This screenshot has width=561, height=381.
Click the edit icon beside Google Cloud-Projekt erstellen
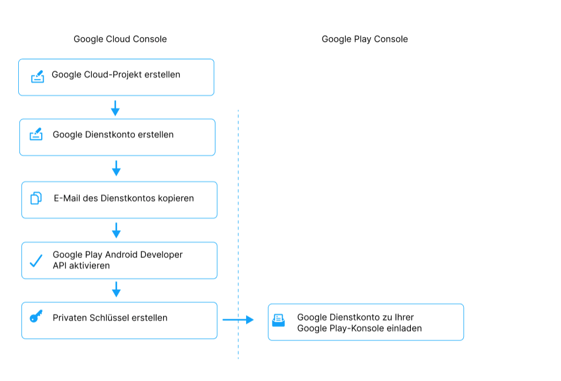pos(38,77)
